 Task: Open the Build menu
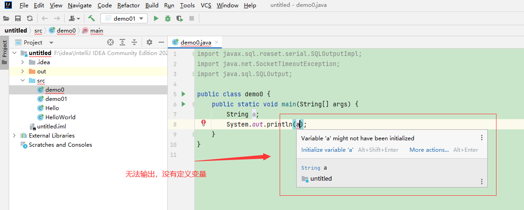pos(152,6)
